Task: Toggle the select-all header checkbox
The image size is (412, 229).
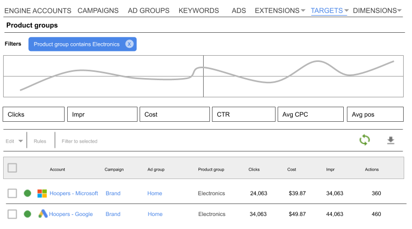Action: [13, 168]
